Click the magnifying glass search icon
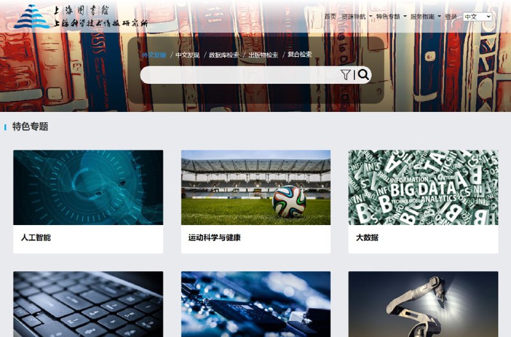The image size is (511, 337). pyautogui.click(x=363, y=75)
